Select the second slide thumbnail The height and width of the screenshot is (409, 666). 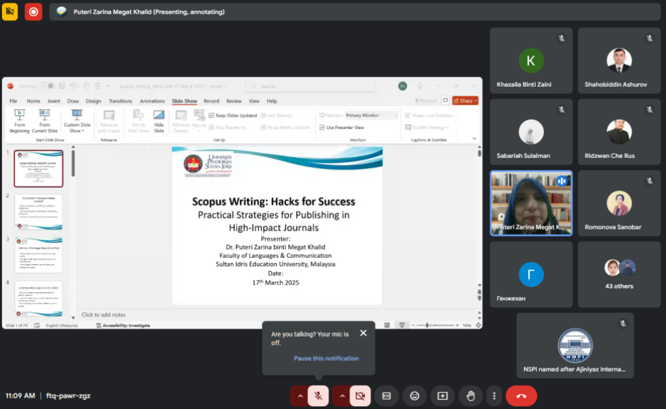pos(38,211)
